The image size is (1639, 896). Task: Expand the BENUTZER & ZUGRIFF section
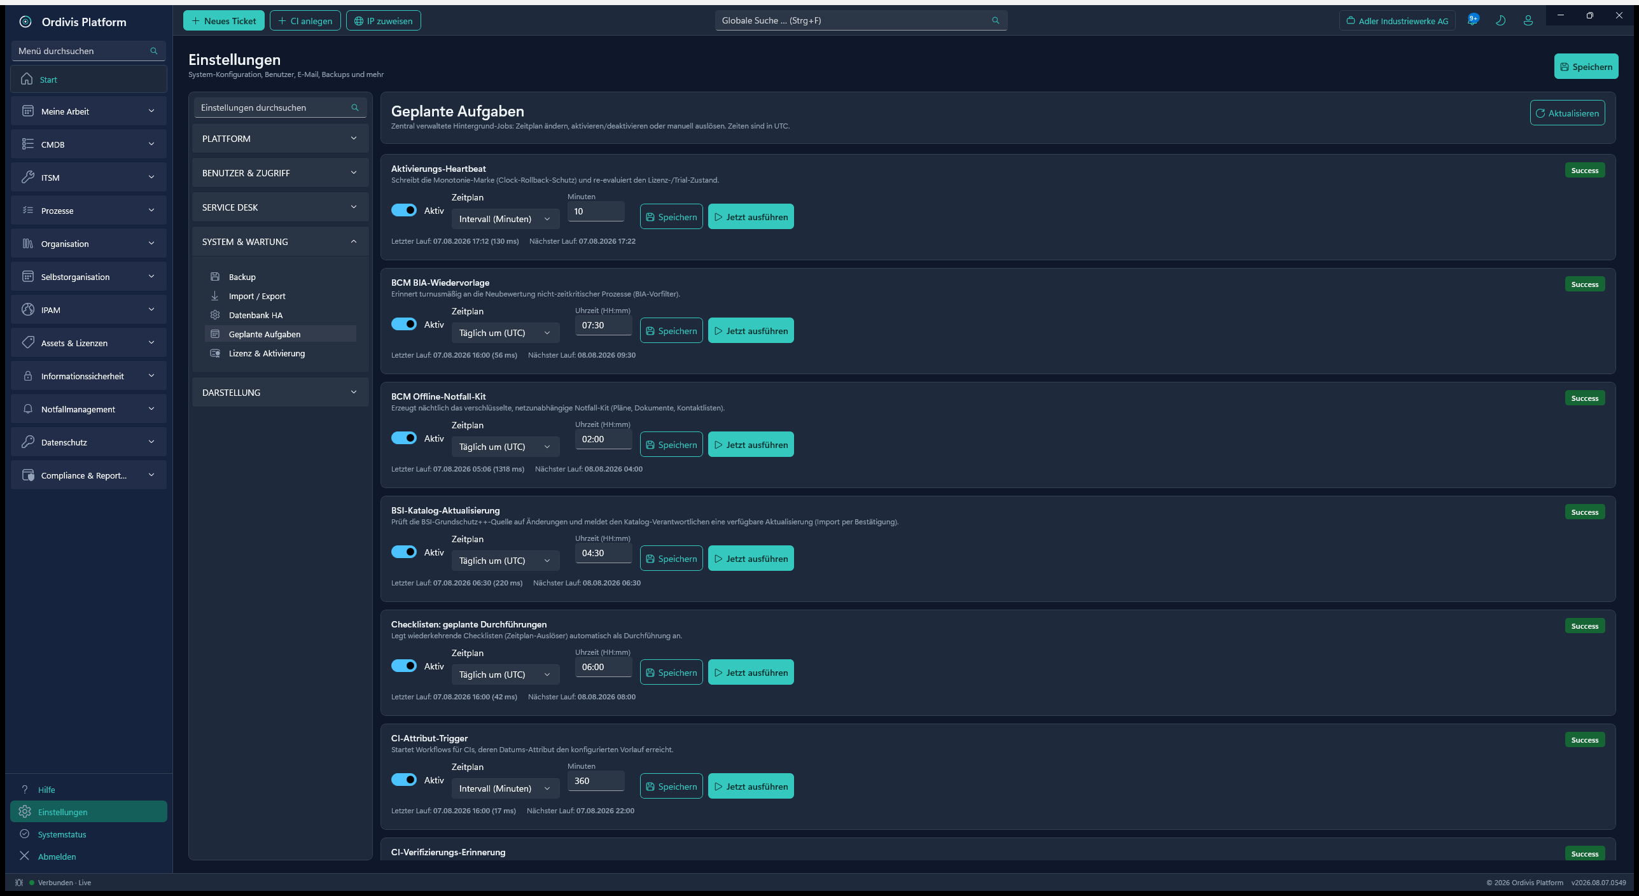[x=280, y=173]
